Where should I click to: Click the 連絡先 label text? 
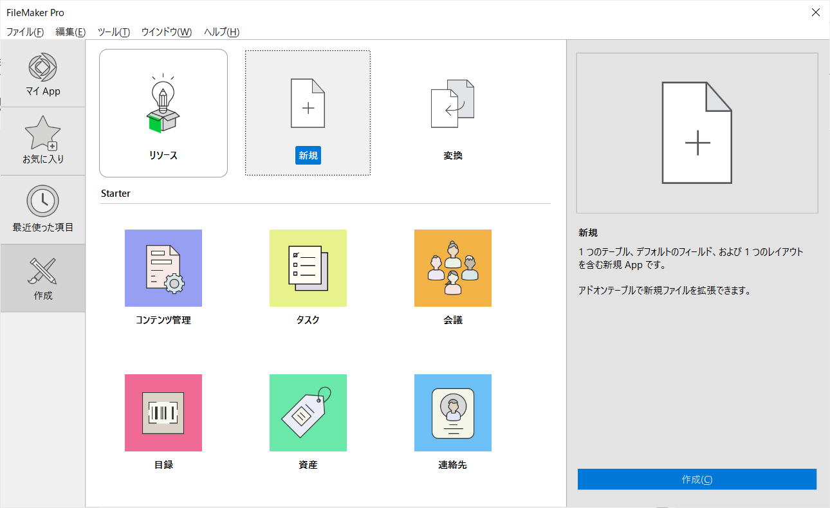tap(453, 464)
